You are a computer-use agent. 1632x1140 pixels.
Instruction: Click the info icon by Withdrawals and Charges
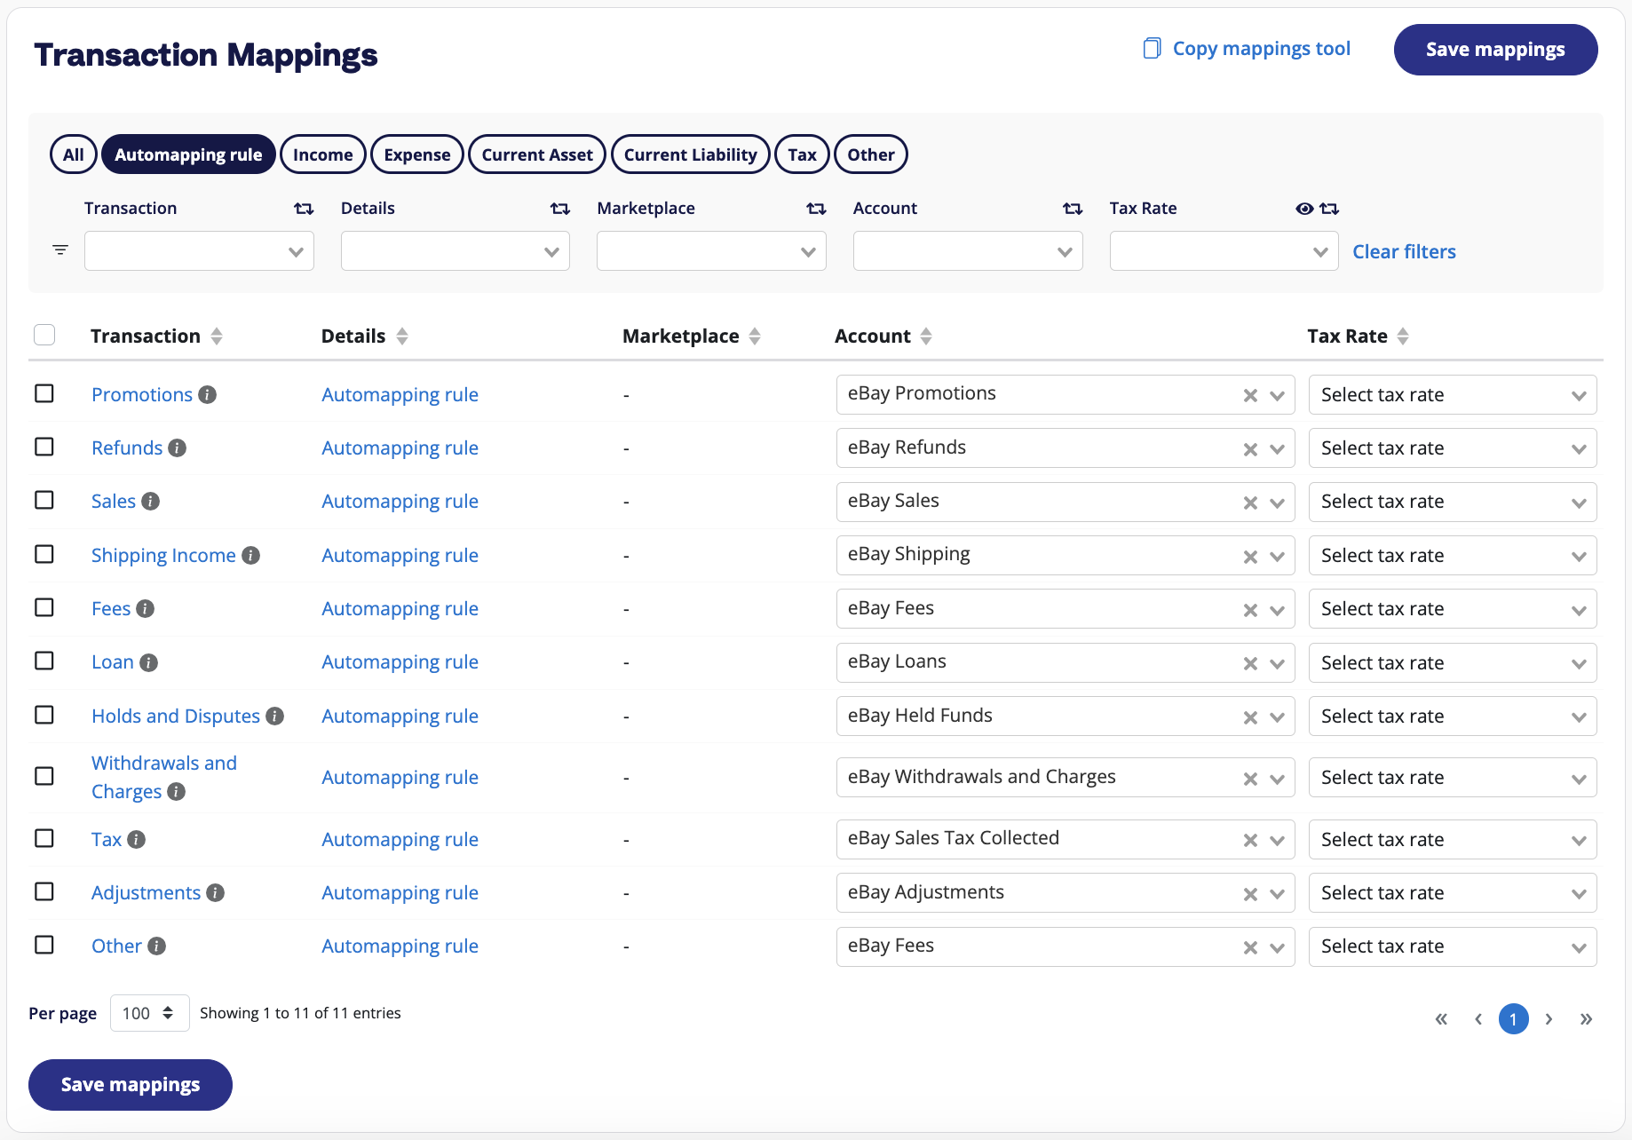(x=176, y=791)
